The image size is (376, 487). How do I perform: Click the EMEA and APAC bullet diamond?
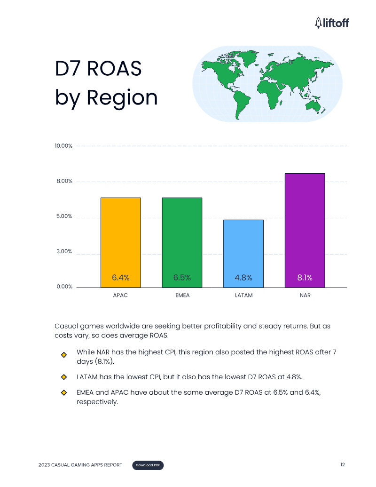(64, 392)
